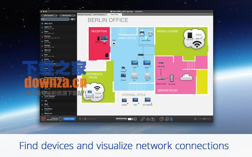Click the line style selector in toolbar
The image size is (252, 157).
point(121,119)
